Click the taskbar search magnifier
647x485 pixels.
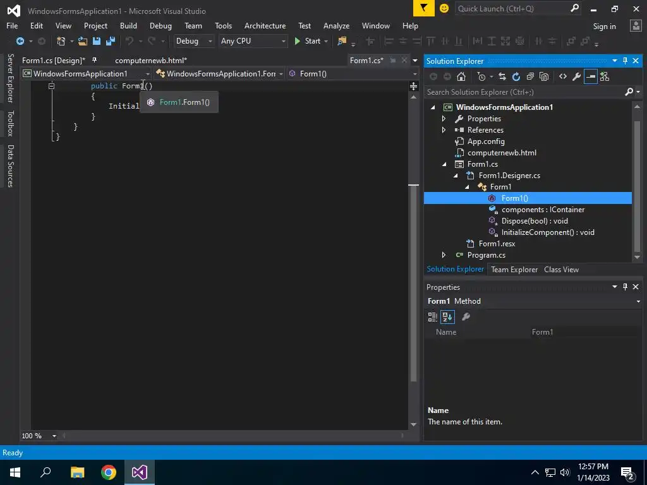45,472
